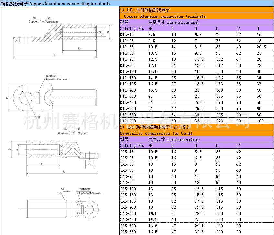The width and height of the screenshot is (274, 235).
Task: Select the heading "1) DTL 系列铜铝接线端子"
Action: (x=145, y=10)
